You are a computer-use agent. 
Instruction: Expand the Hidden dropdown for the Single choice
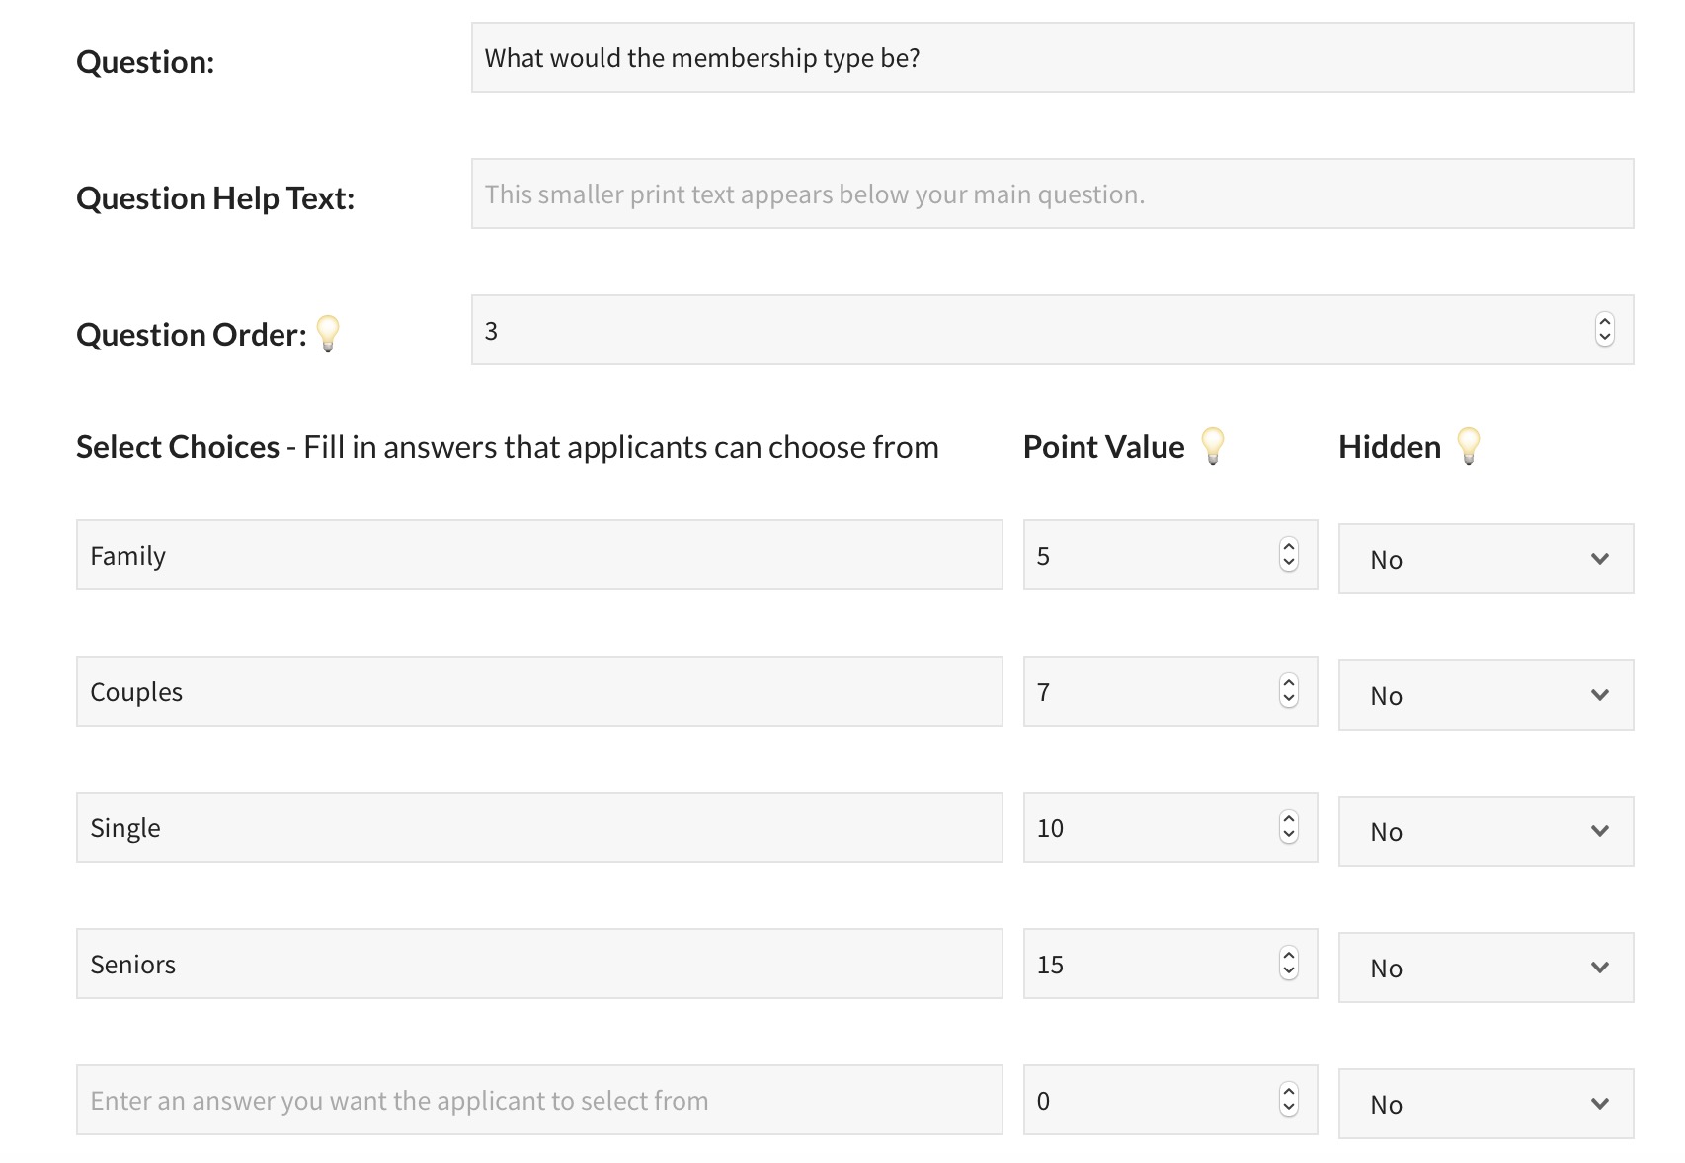1485,831
